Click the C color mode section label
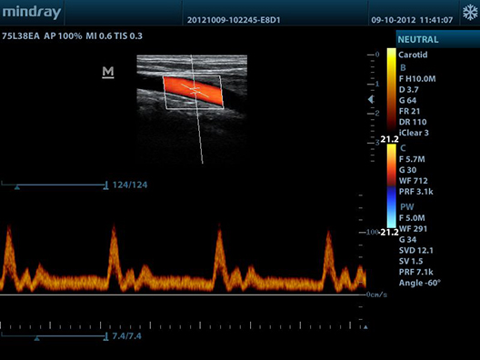The width and height of the screenshot is (480, 360). pyautogui.click(x=403, y=148)
